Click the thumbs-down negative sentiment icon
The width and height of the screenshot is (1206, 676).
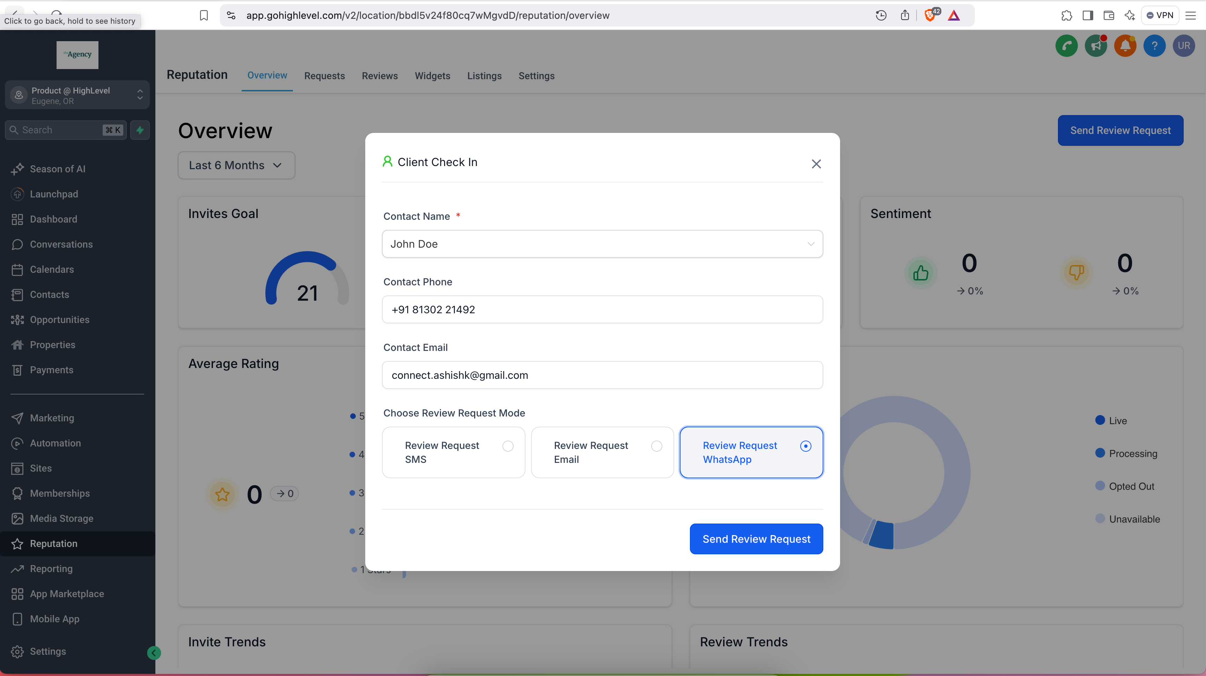(1076, 272)
